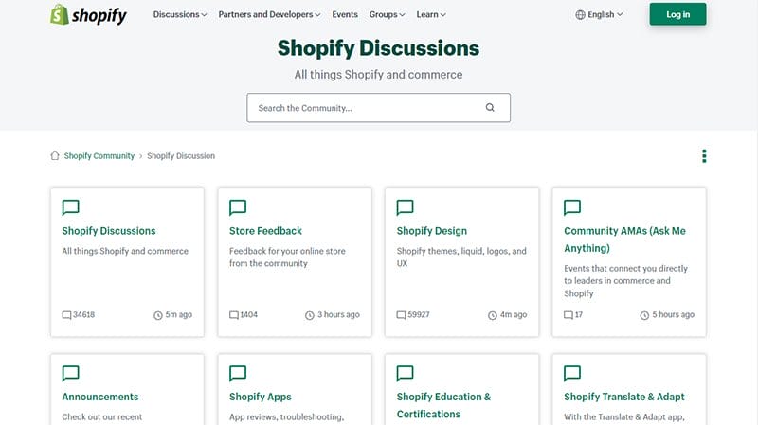Click clock icon beside 4m ago
This screenshot has width=758, height=425.
pos(493,315)
